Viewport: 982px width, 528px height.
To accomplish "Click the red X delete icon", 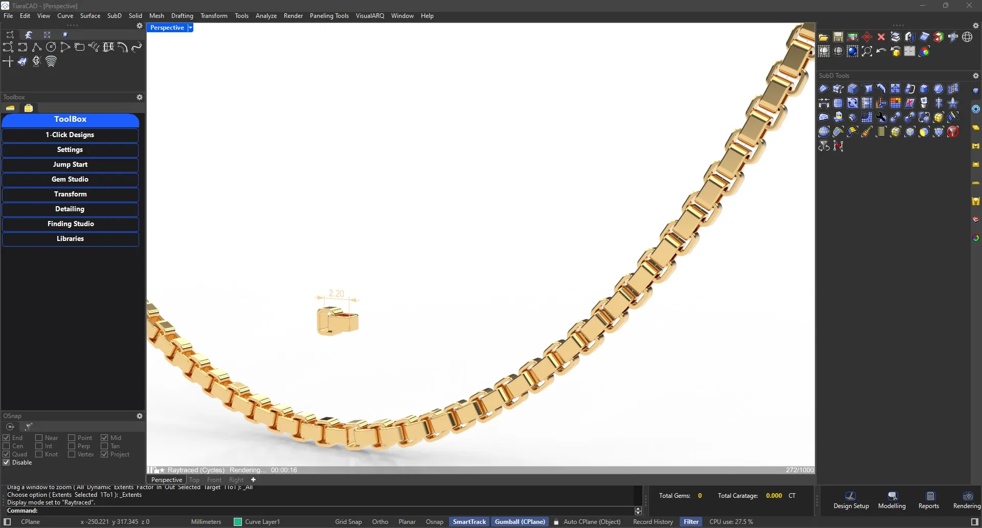I will [x=881, y=37].
